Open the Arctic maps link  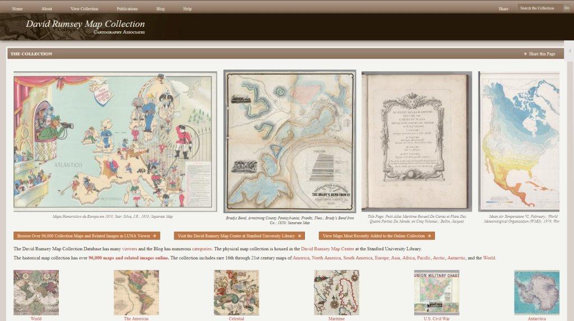438,258
